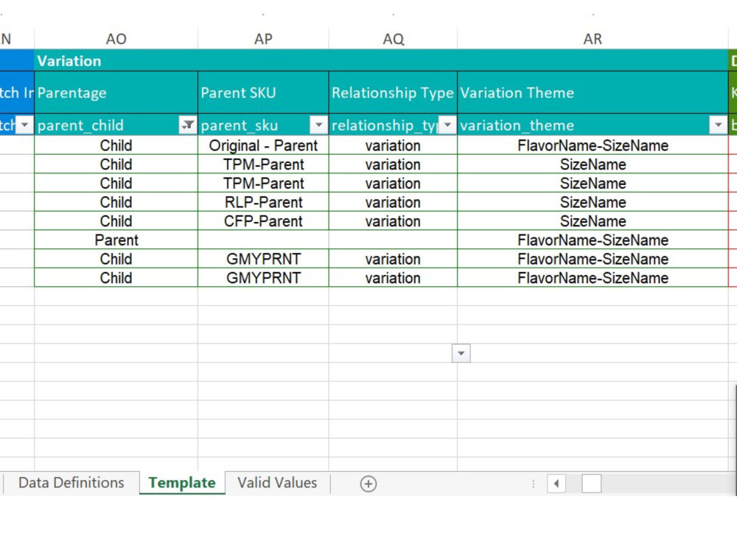This screenshot has width=737, height=553.
Task: Select the Original - Parent cell
Action: (x=263, y=145)
